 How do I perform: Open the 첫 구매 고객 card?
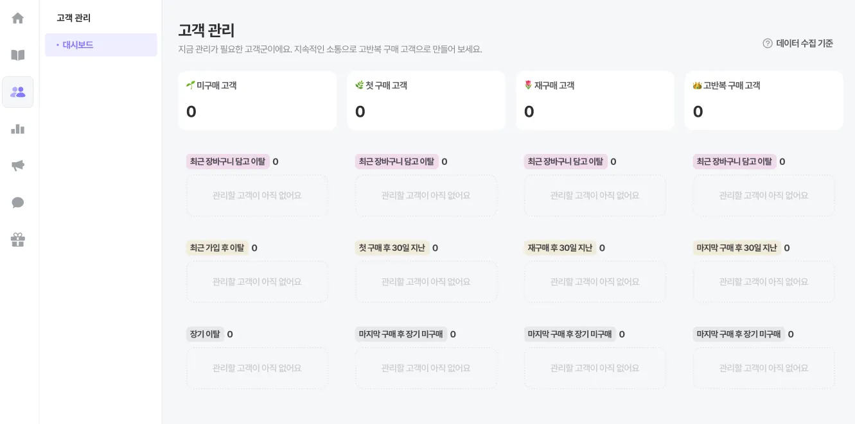click(x=426, y=101)
